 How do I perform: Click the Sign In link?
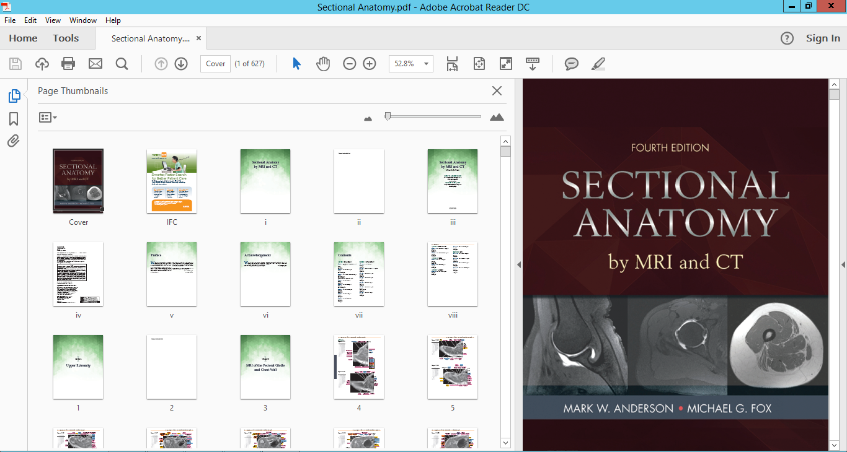(x=823, y=38)
